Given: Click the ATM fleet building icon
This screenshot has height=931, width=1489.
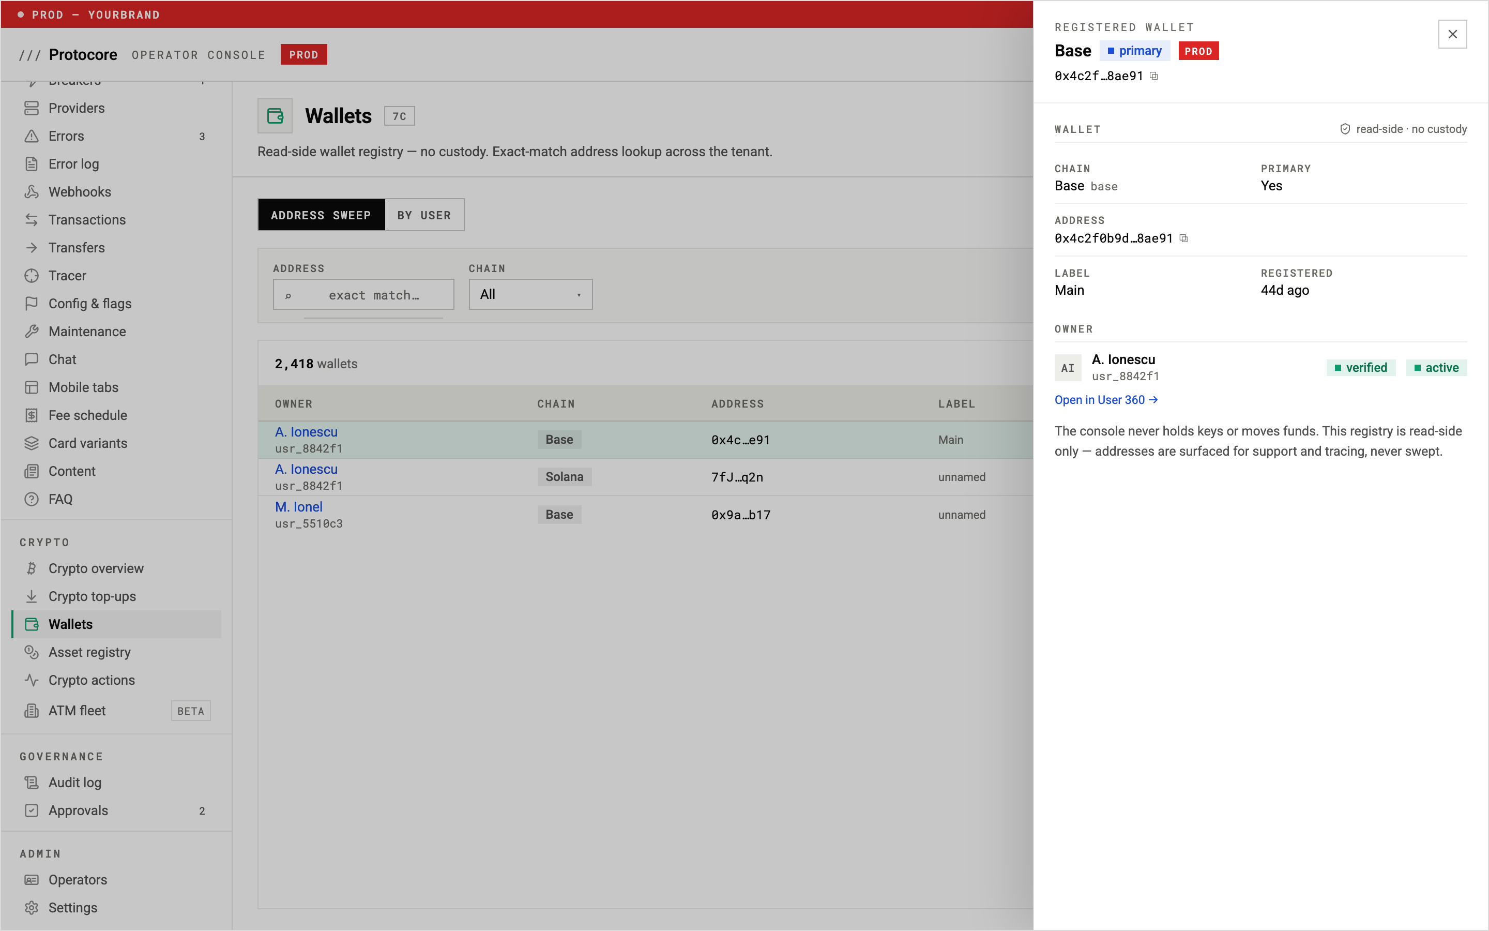Looking at the screenshot, I should point(32,711).
